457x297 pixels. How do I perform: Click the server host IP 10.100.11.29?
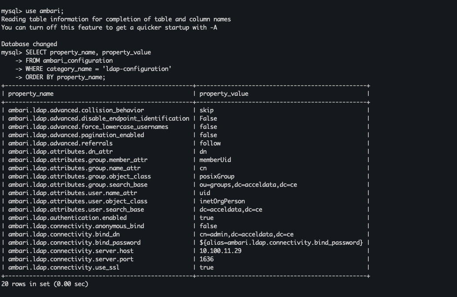220,251
